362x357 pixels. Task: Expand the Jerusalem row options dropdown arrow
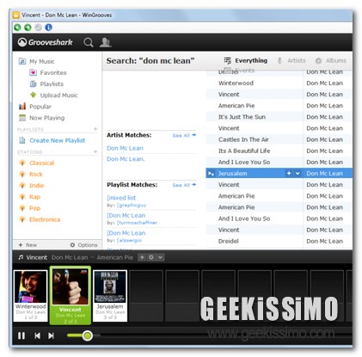(298, 173)
